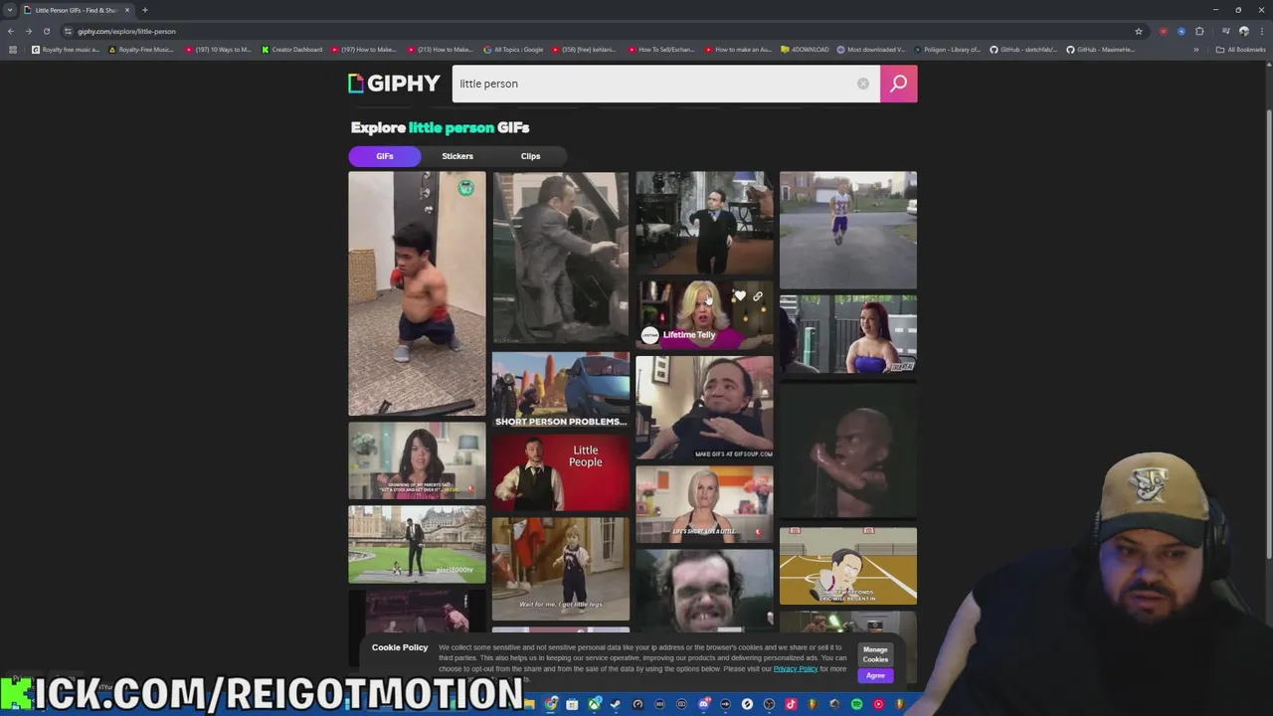1273x716 pixels.
Task: Open the GitHub sketchfab bookmark
Action: click(x=1023, y=50)
